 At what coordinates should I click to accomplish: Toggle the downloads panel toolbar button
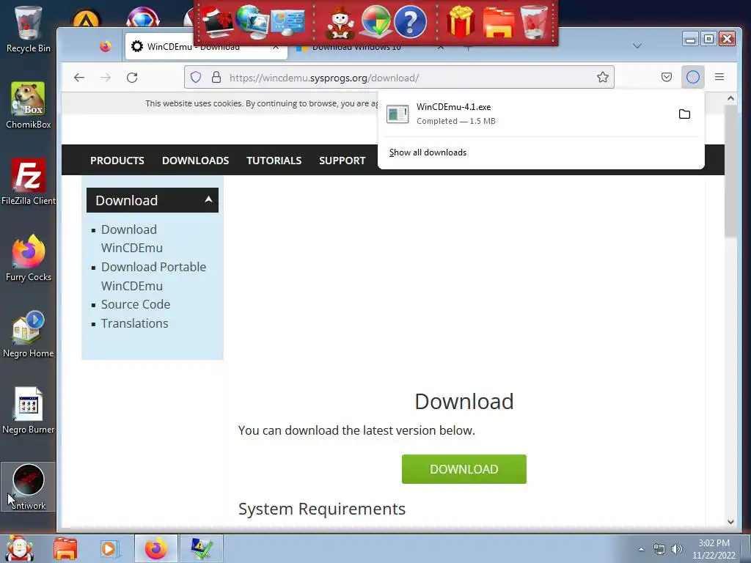[x=692, y=77]
